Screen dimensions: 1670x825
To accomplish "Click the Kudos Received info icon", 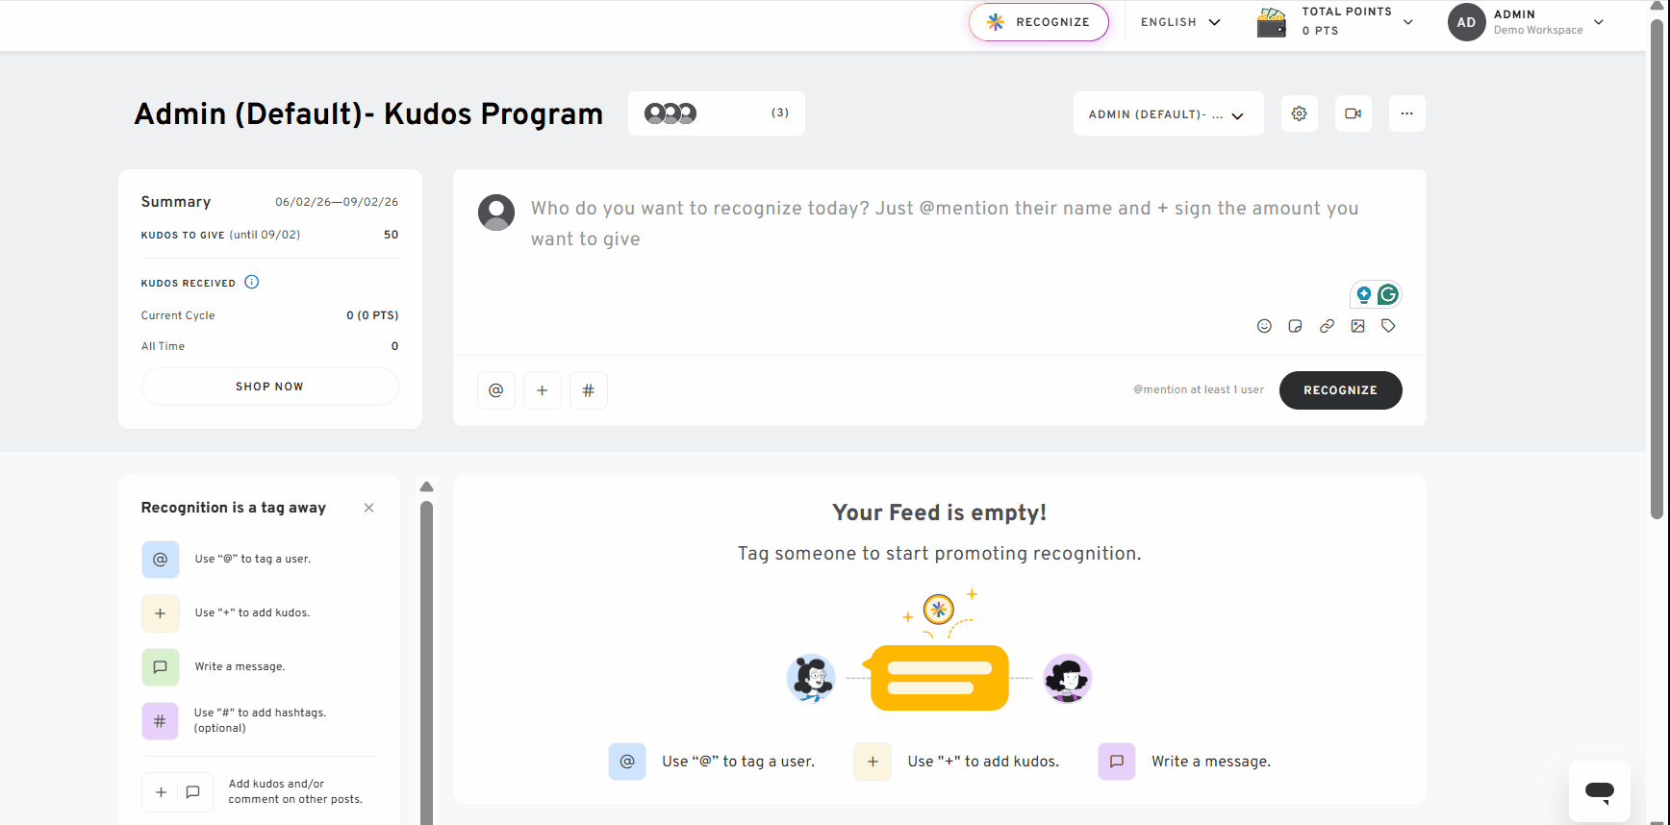I will pyautogui.click(x=252, y=282).
